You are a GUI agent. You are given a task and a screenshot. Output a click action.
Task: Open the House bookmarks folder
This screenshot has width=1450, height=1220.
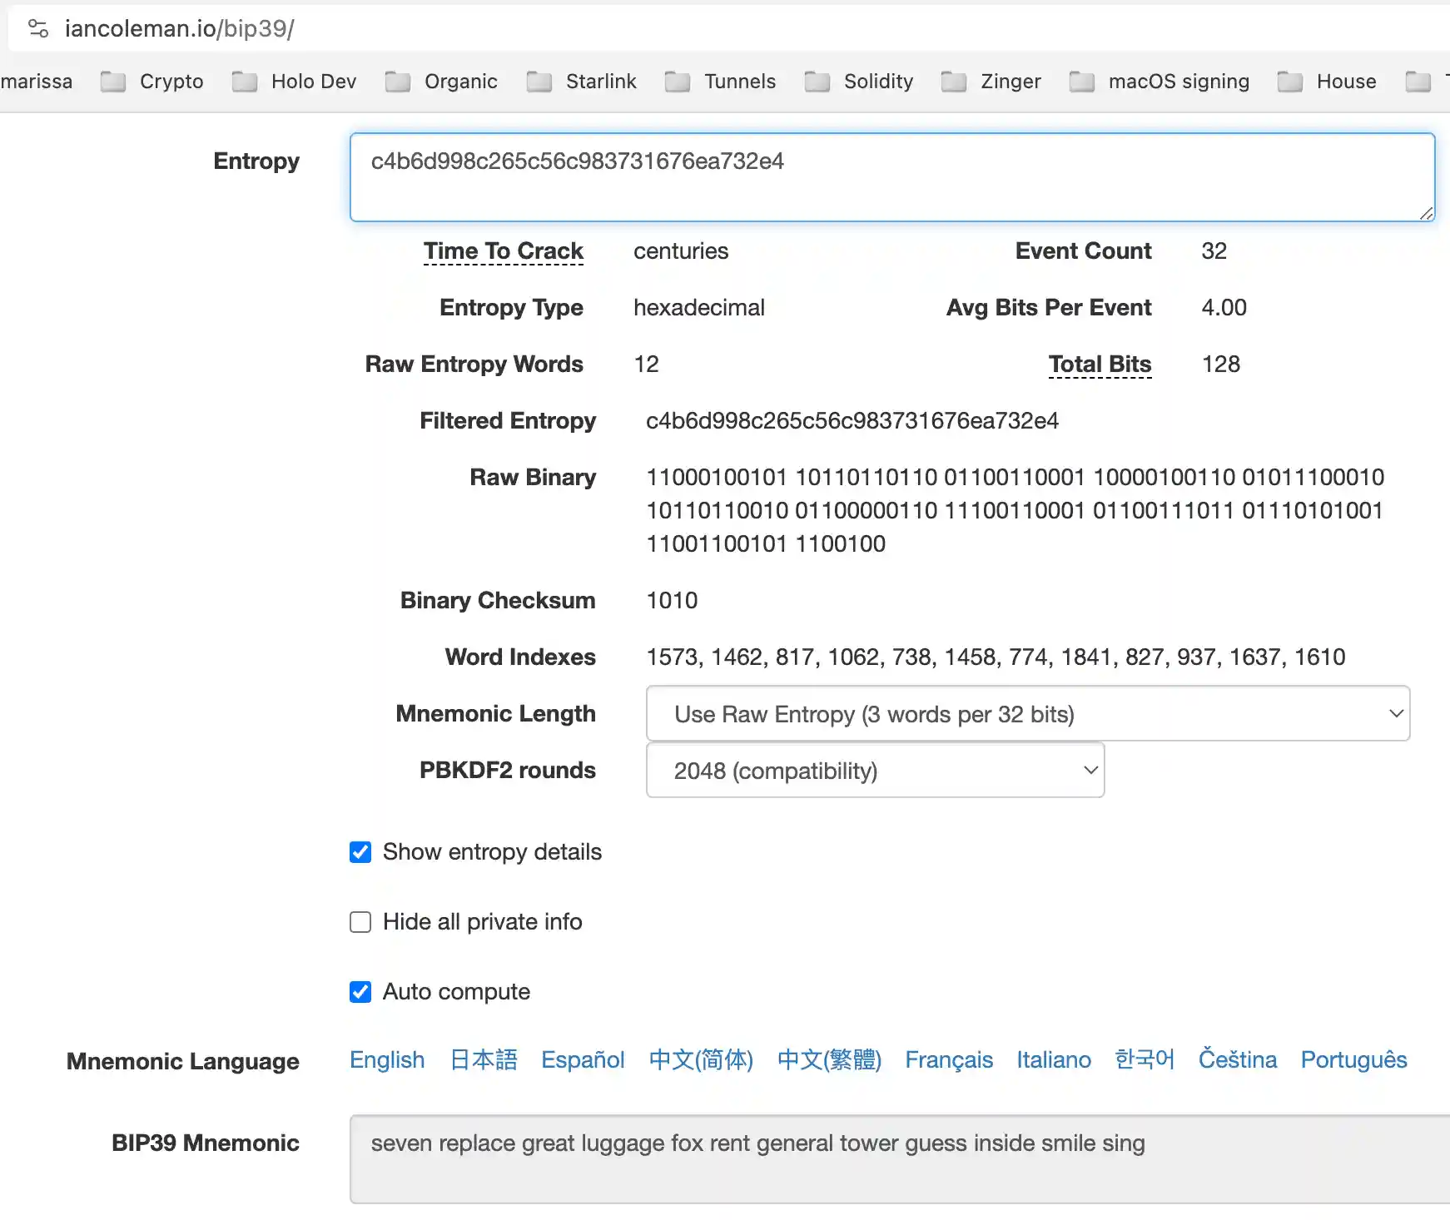pyautogui.click(x=1328, y=82)
